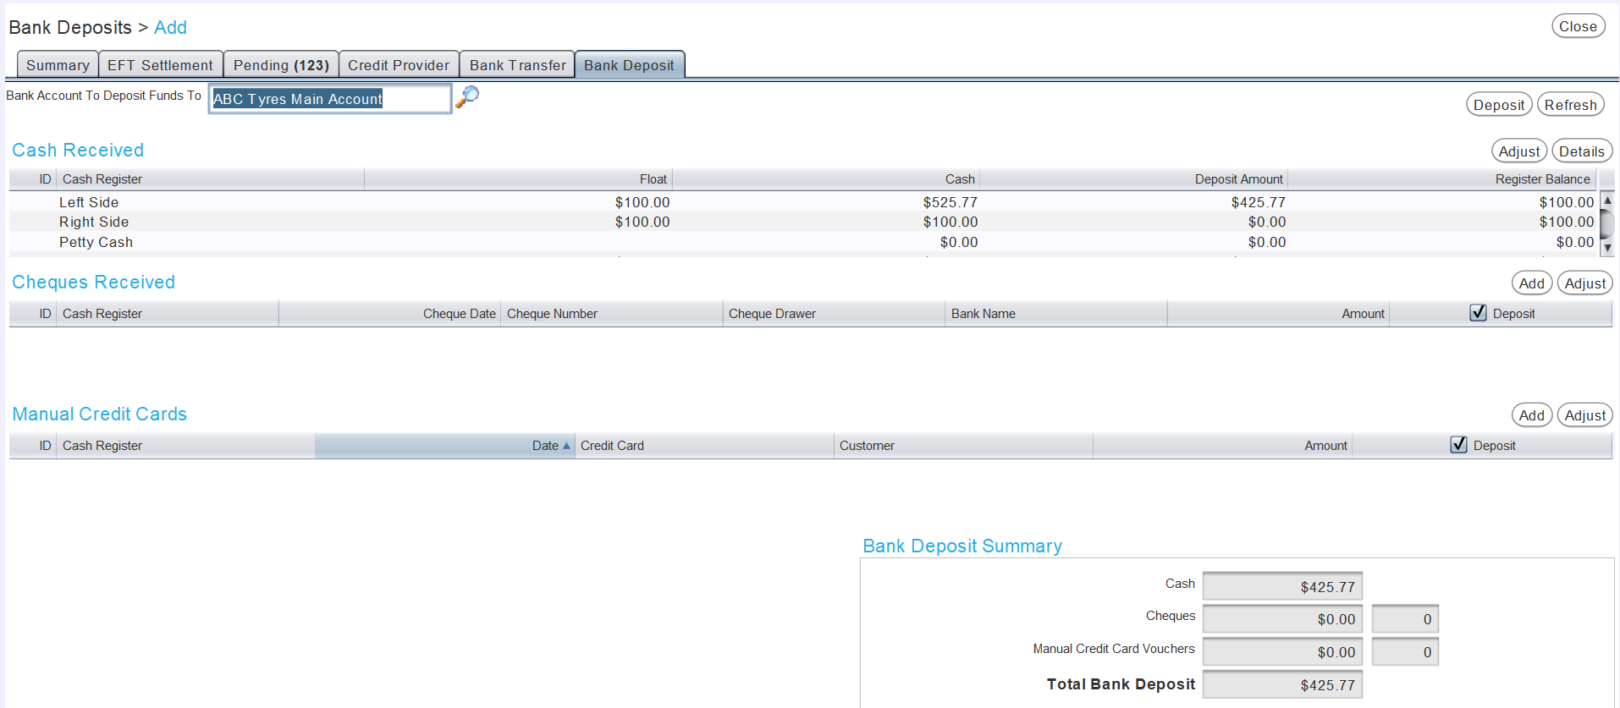Select the Bank Deposit tab
Screen dimensions: 1620x708
(x=629, y=65)
